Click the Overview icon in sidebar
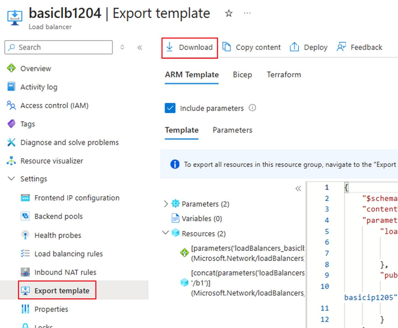This screenshot has width=398, height=328. pos(11,68)
